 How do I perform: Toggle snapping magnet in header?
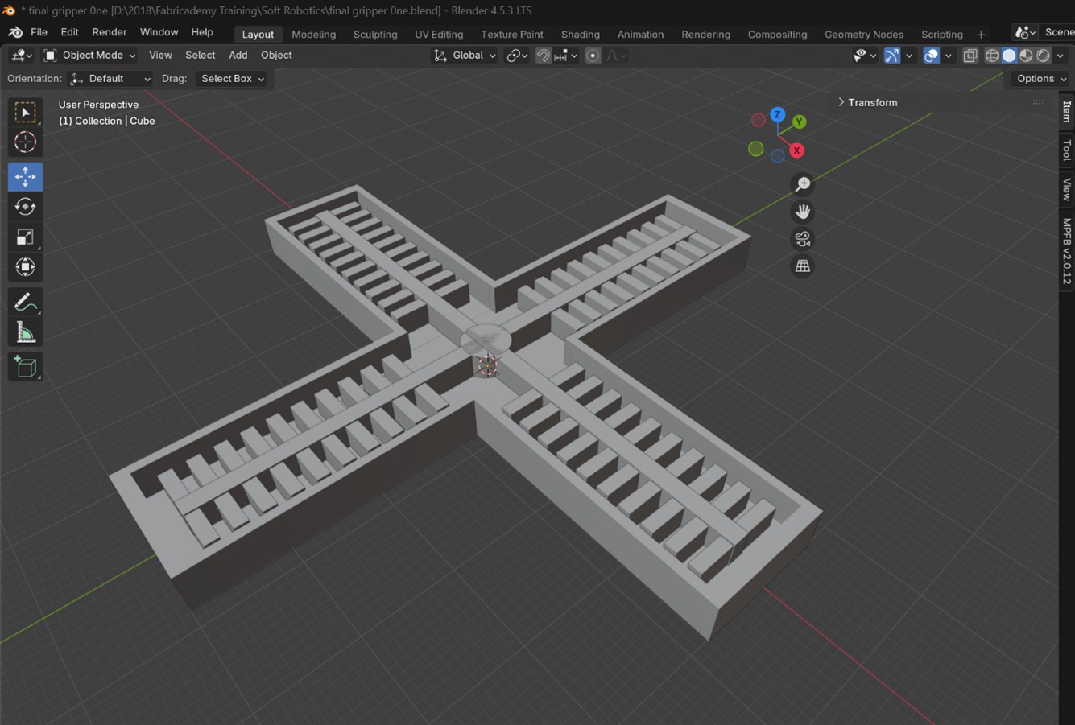(x=544, y=56)
